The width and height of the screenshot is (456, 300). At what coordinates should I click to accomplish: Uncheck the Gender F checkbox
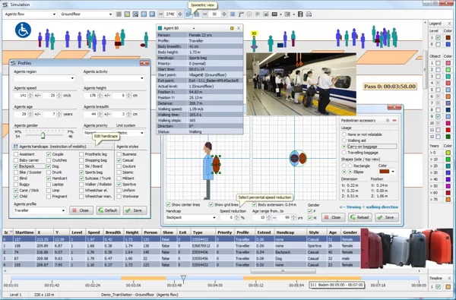click(x=310, y=211)
